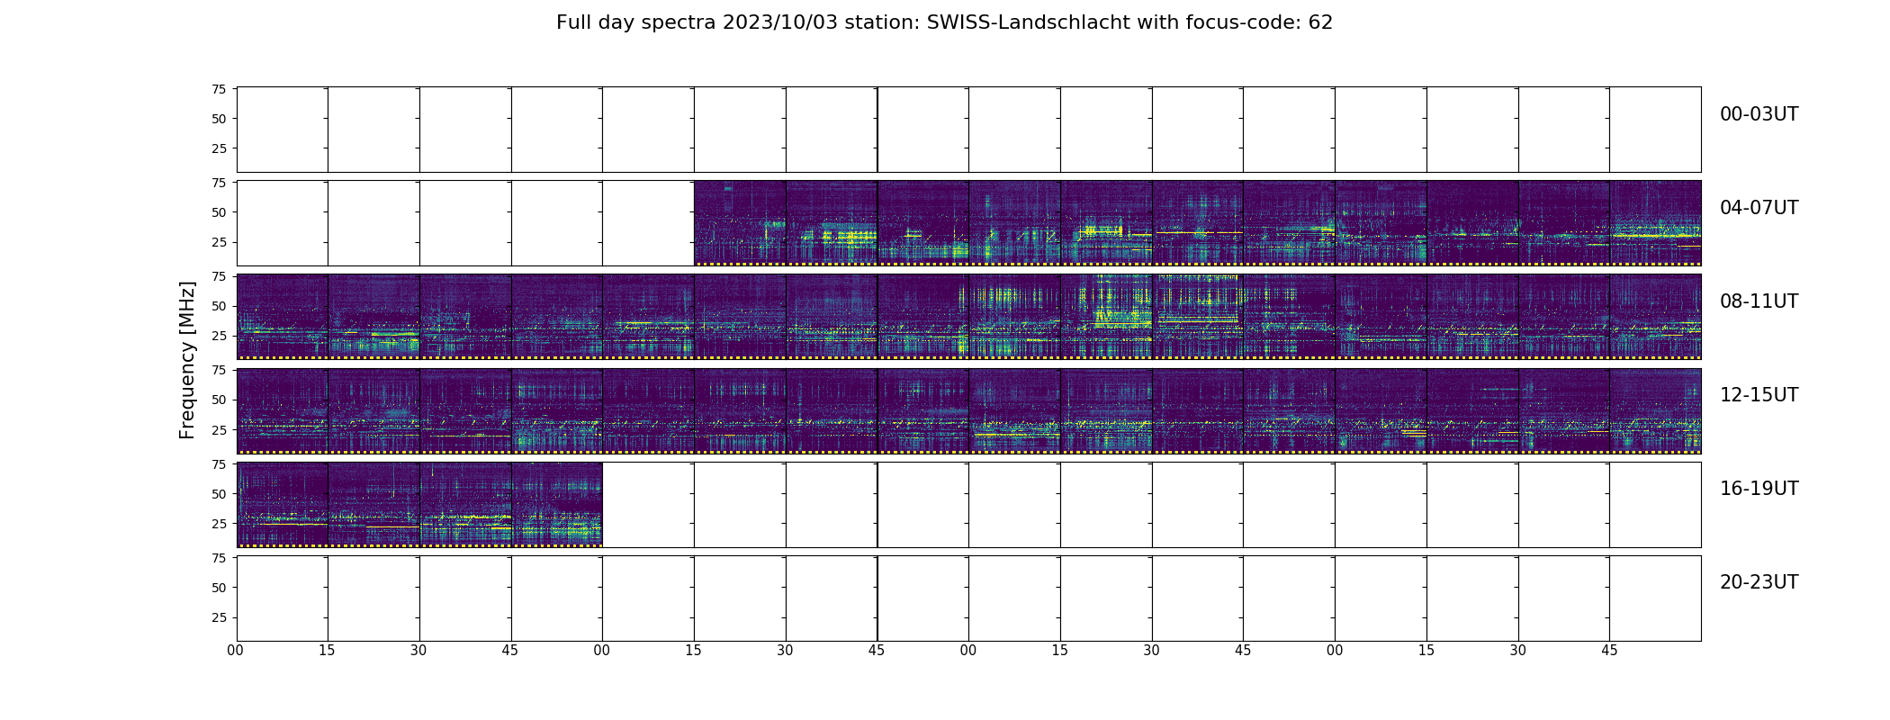Click the 75 MHz tick of the 20-23UT row

[219, 558]
